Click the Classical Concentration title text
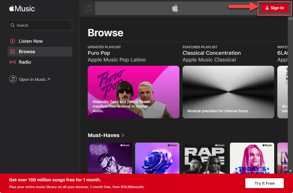293x193 pixels. [211, 53]
